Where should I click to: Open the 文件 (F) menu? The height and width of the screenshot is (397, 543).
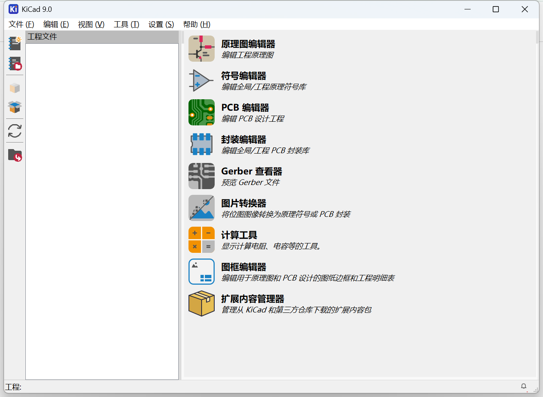tap(21, 25)
